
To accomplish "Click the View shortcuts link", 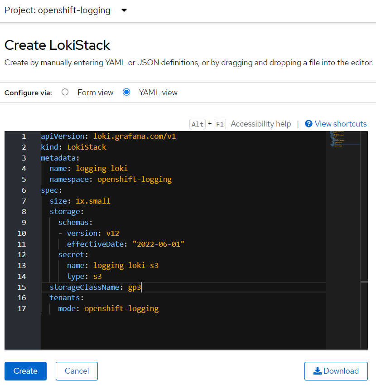I will click(x=340, y=124).
